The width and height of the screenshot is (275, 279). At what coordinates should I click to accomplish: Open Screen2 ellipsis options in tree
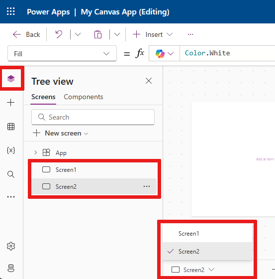coord(147,186)
